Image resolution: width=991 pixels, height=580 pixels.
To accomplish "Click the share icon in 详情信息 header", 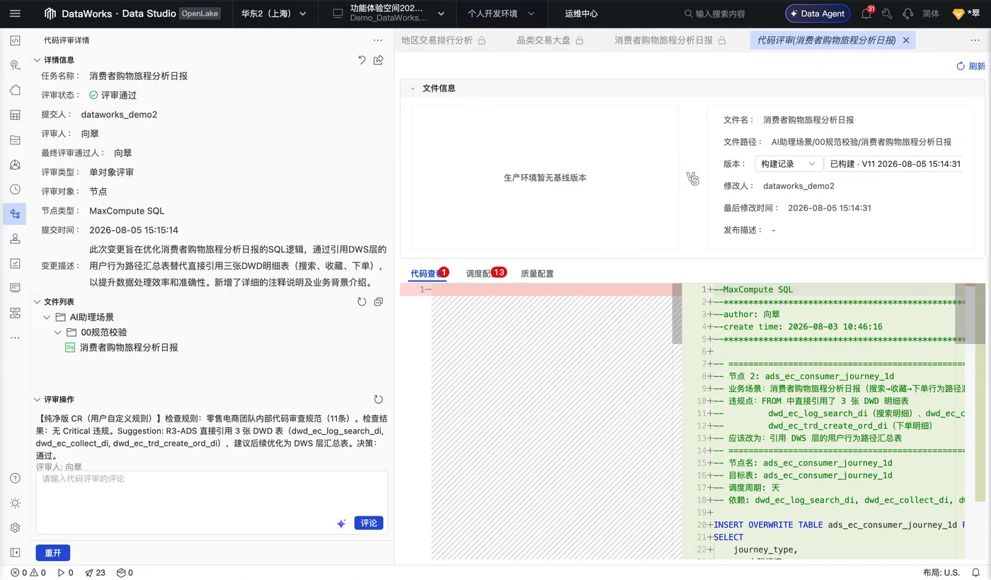I will pyautogui.click(x=379, y=60).
